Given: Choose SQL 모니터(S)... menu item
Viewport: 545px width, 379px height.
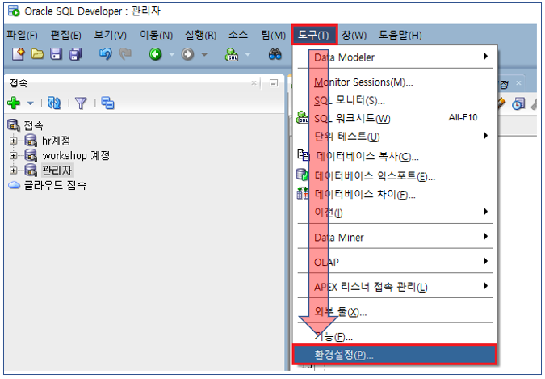Looking at the screenshot, I should coord(396,100).
